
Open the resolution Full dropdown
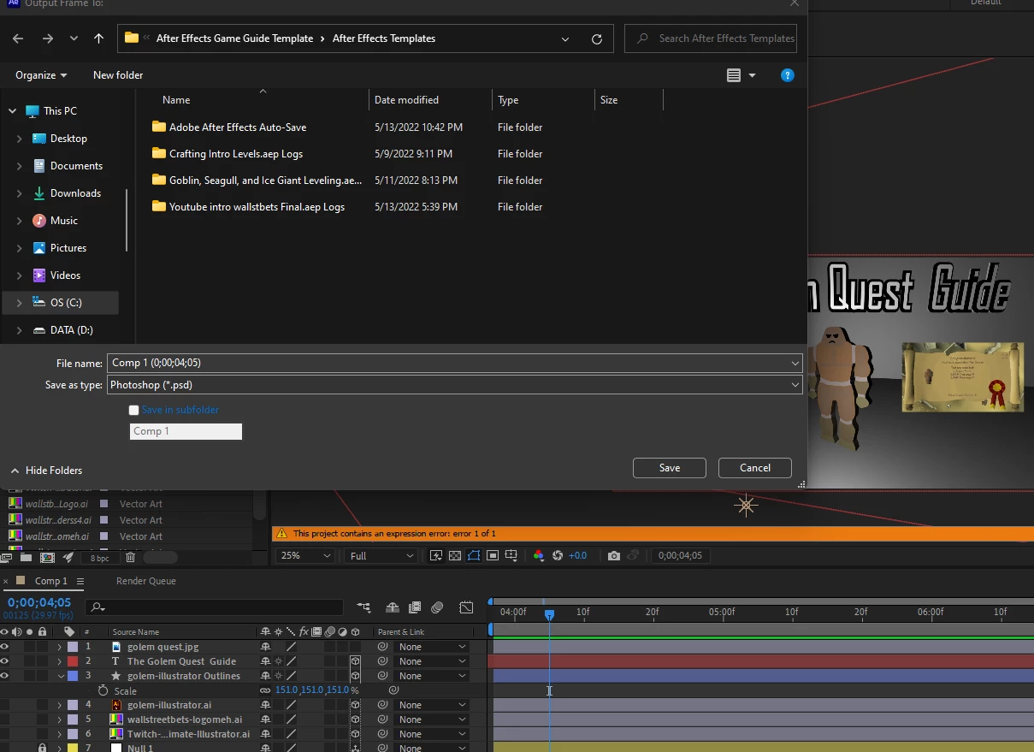click(381, 555)
